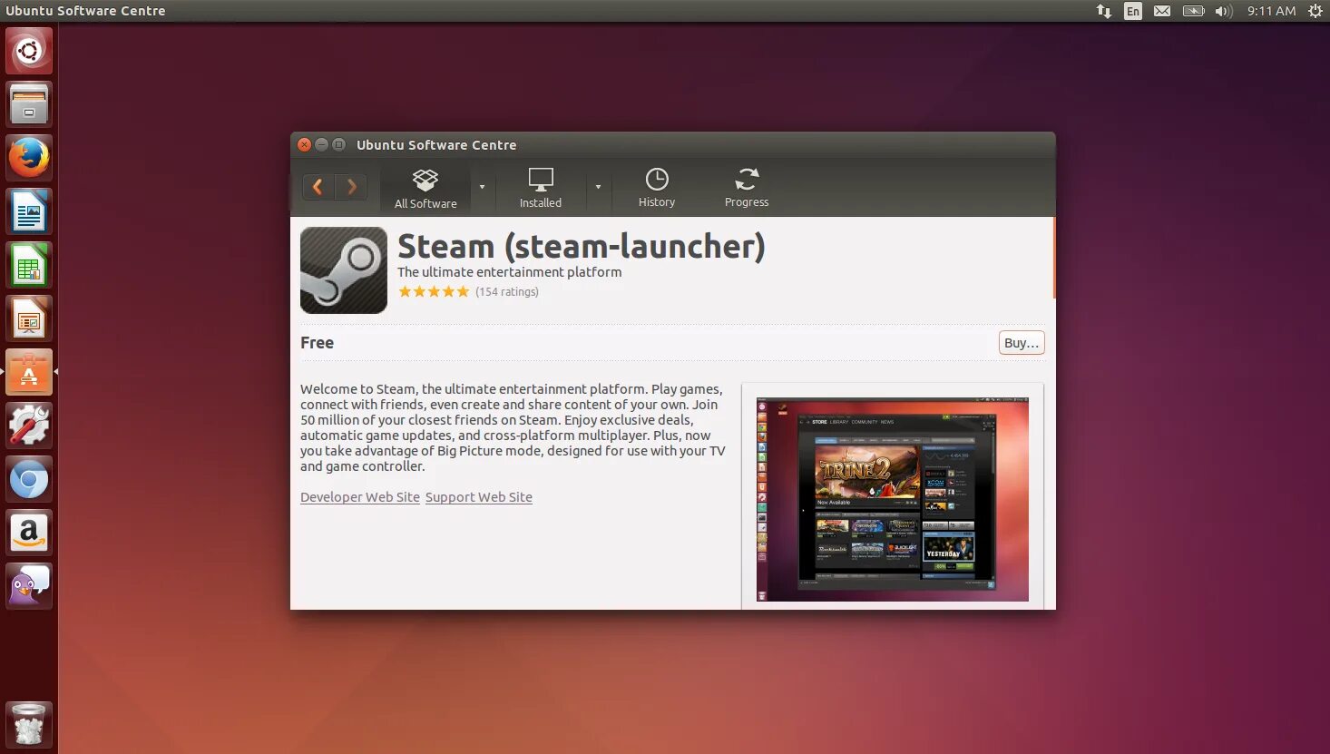Screen dimensions: 1330x754
Task: Show All Software section
Action: tap(425, 189)
